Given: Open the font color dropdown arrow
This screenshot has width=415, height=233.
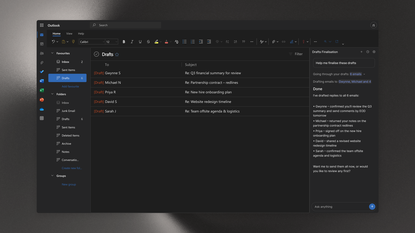Looking at the screenshot, I should click(x=171, y=42).
